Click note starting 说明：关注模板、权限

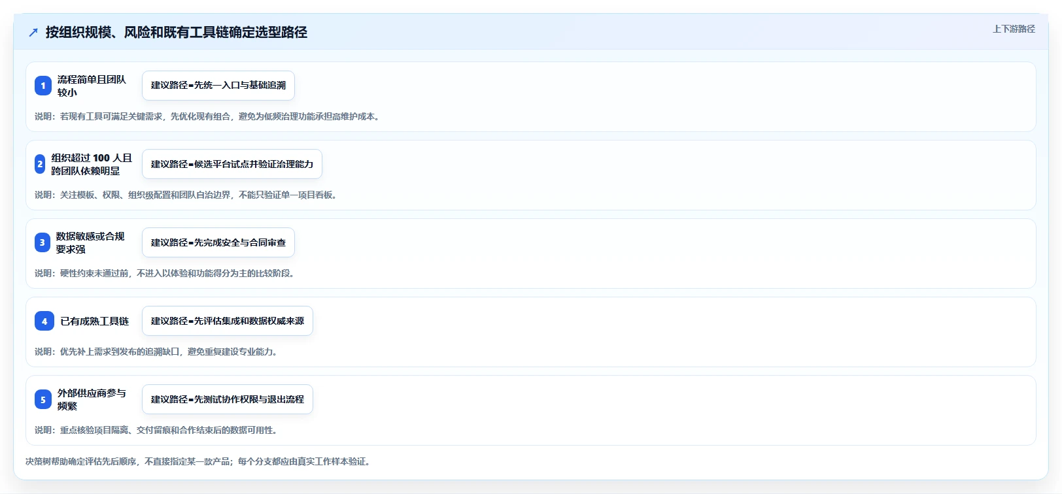click(x=188, y=195)
